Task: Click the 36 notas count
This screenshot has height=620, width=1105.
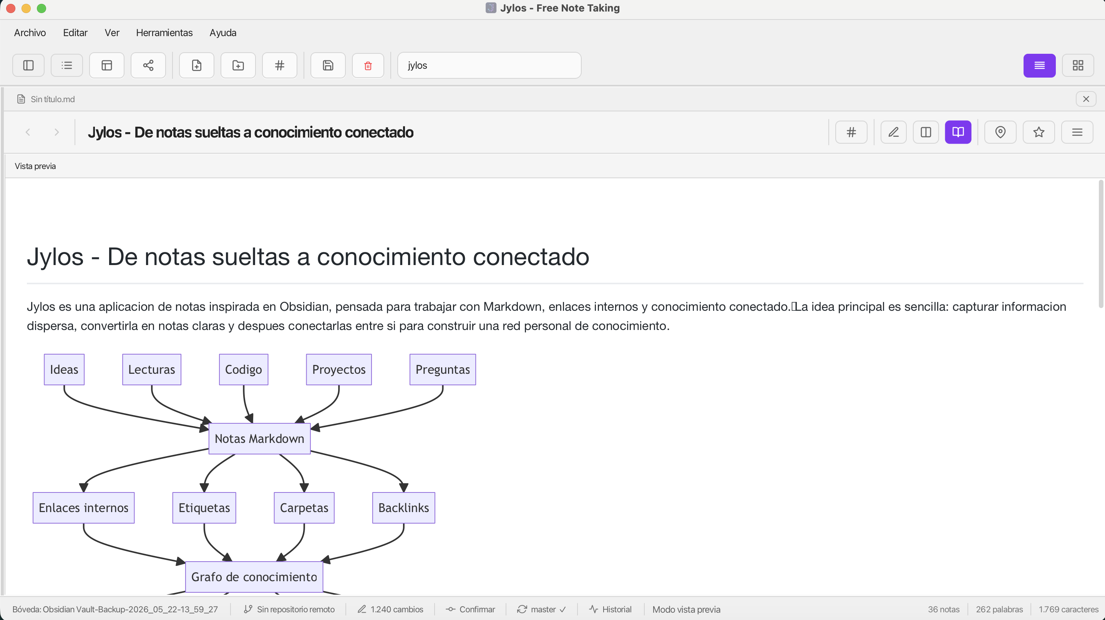Action: click(944, 609)
